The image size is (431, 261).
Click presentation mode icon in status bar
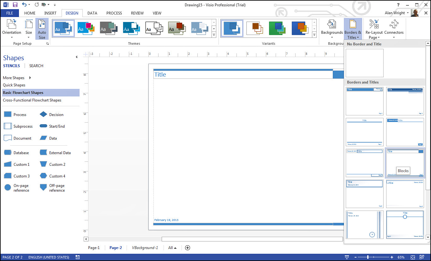click(347, 257)
